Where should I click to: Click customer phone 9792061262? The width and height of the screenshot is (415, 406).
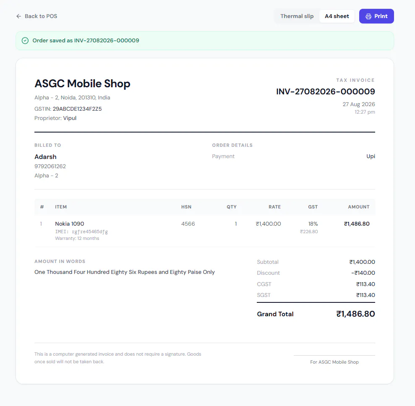50,167
